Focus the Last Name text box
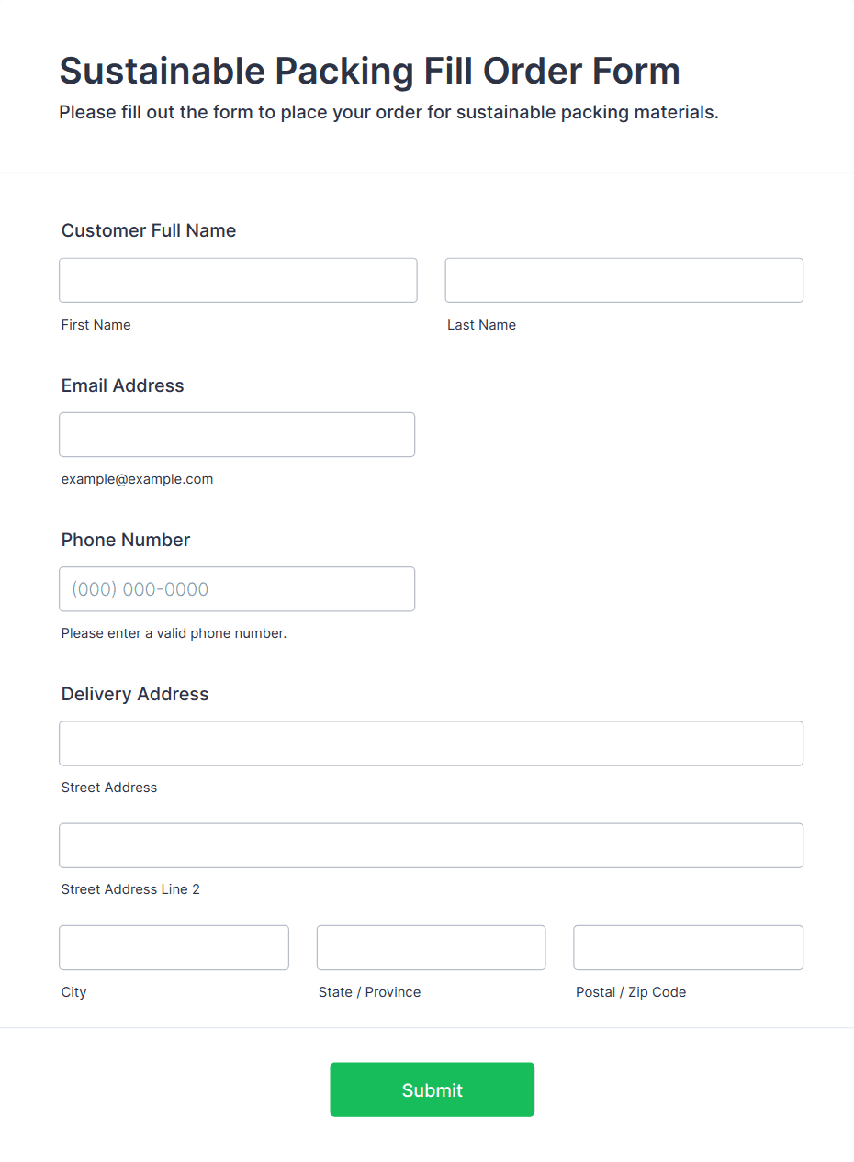854x1162 pixels. 624,280
